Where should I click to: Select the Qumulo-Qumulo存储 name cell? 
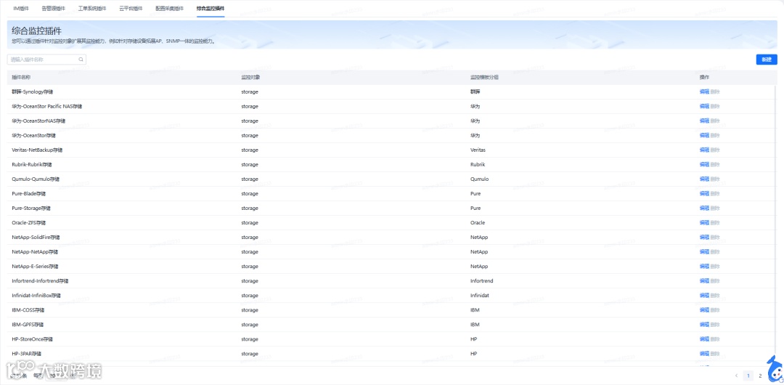36,179
